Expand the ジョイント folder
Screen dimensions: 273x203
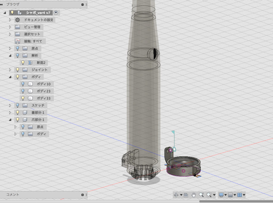click(x=10, y=70)
